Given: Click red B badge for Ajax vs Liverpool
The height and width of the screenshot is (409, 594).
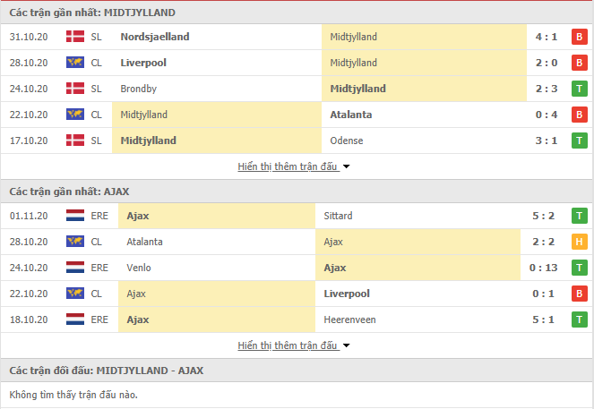Looking at the screenshot, I should click(580, 294).
